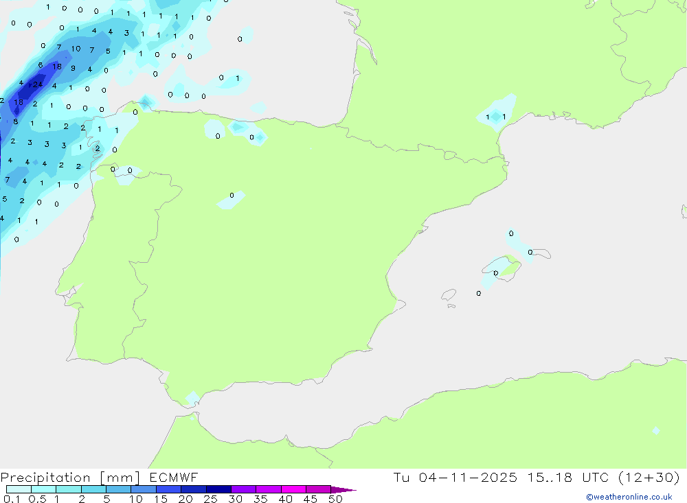Click the 30–35 mm purple legend swatch
Image resolution: width=687 pixels, height=503 pixels.
point(243,489)
